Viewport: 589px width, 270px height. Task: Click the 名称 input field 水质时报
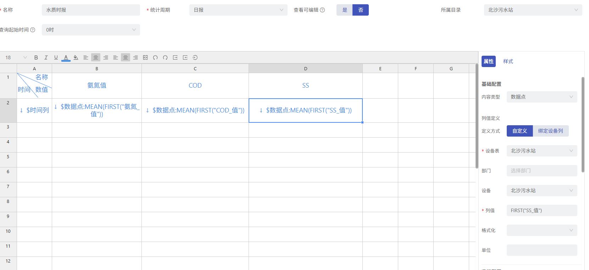click(x=91, y=10)
